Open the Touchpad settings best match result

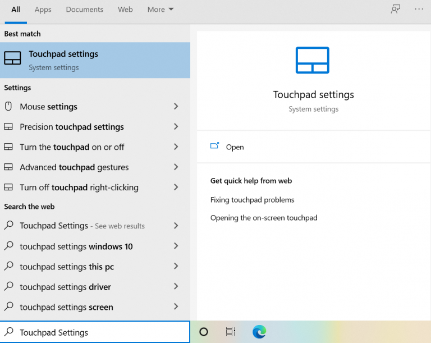coord(95,60)
